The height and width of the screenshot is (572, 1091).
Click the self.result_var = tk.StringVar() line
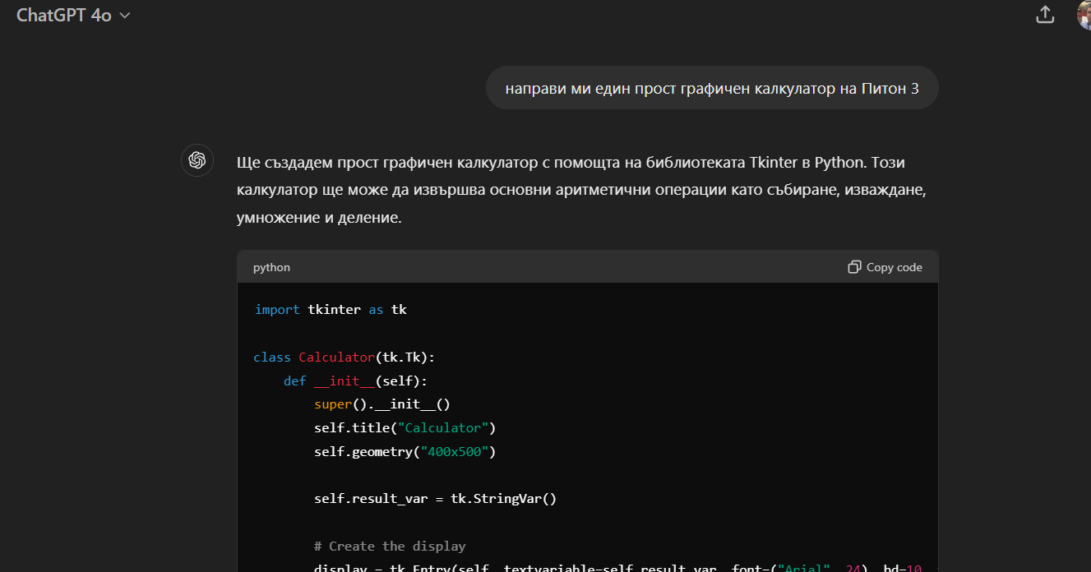coord(436,499)
